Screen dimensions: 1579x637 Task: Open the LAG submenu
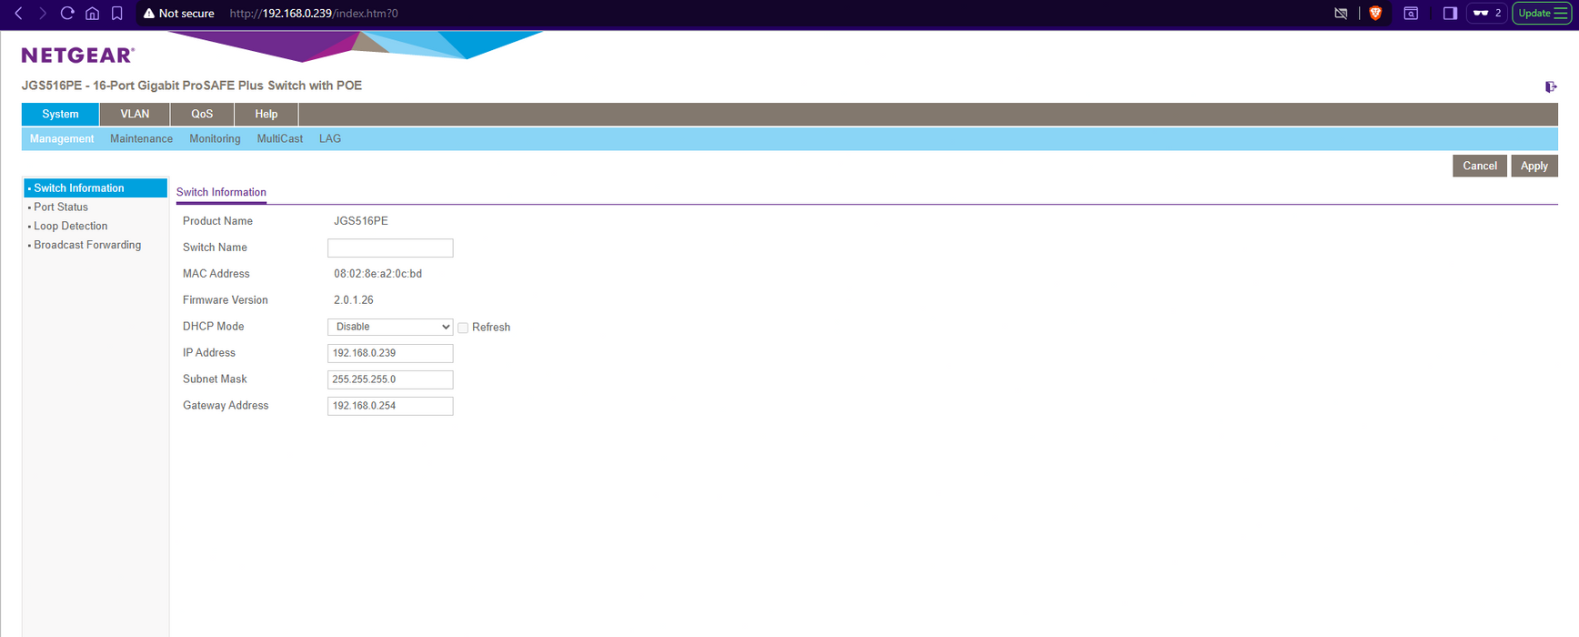point(330,138)
